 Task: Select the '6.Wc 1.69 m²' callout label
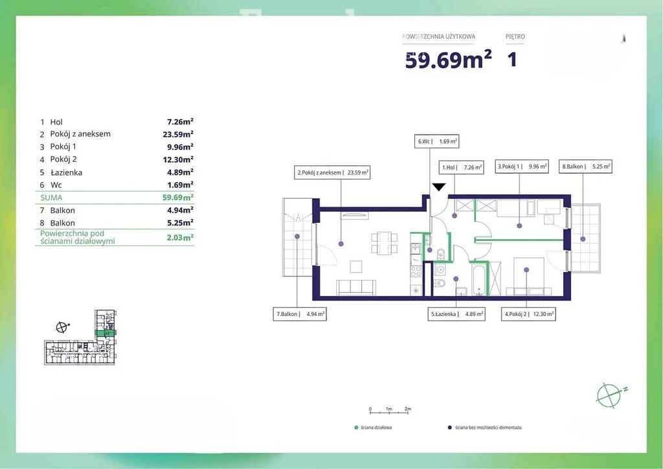(x=438, y=141)
